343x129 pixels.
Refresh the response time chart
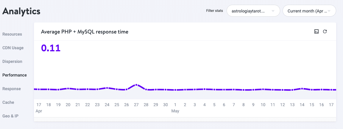pyautogui.click(x=325, y=31)
